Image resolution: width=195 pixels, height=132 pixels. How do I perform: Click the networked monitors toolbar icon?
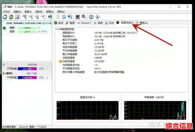pos(70,17)
